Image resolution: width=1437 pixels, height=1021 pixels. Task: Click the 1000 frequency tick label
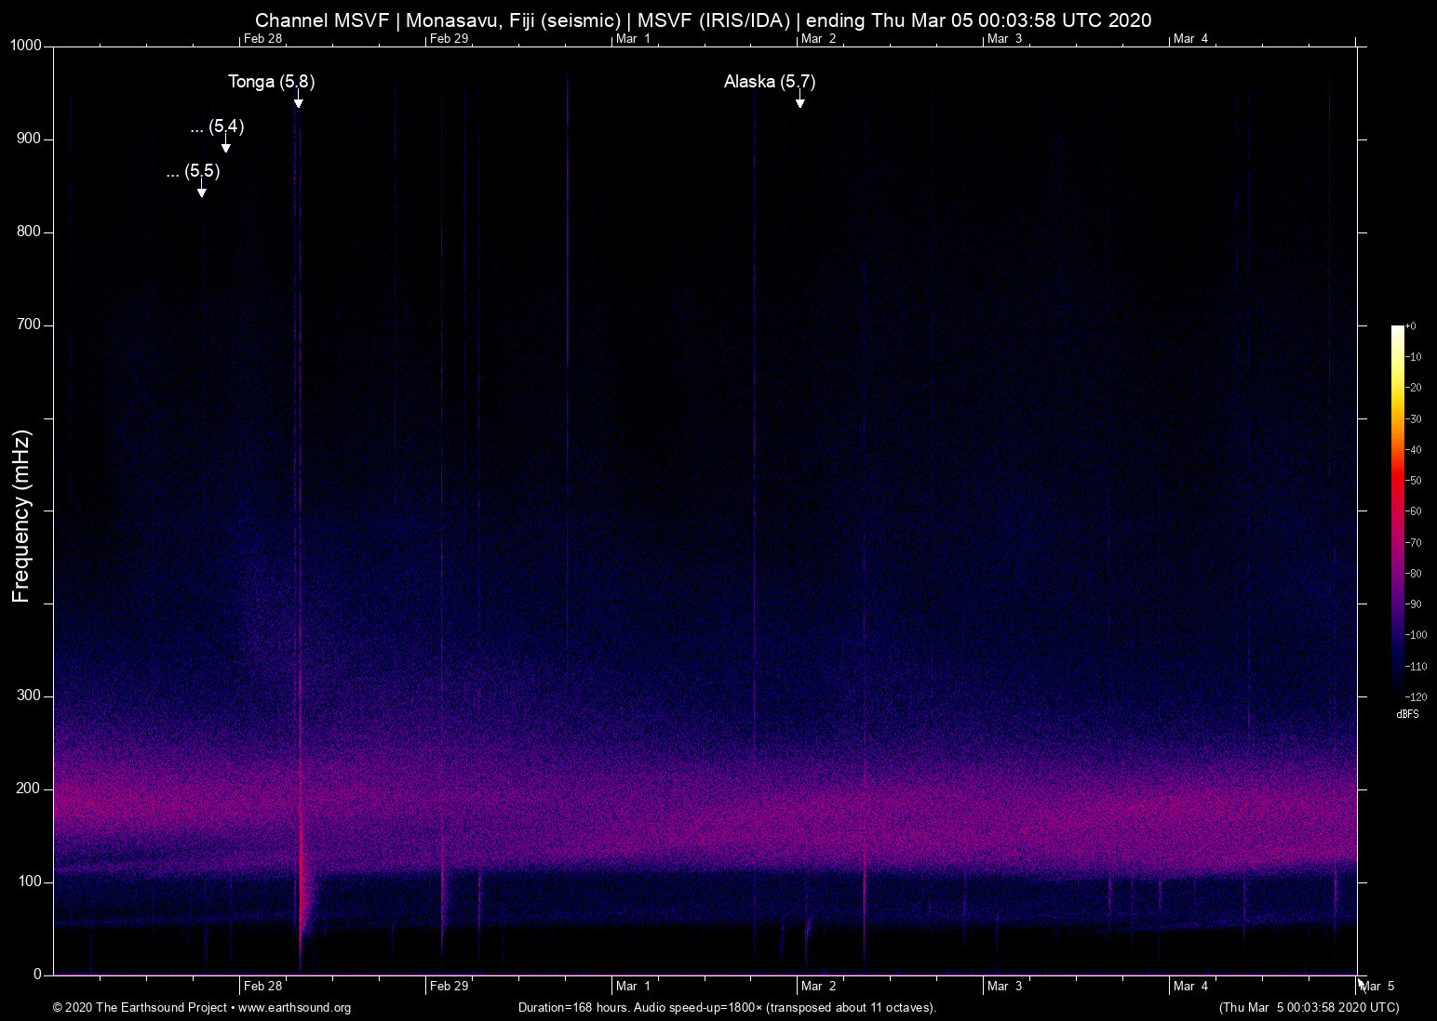26,46
